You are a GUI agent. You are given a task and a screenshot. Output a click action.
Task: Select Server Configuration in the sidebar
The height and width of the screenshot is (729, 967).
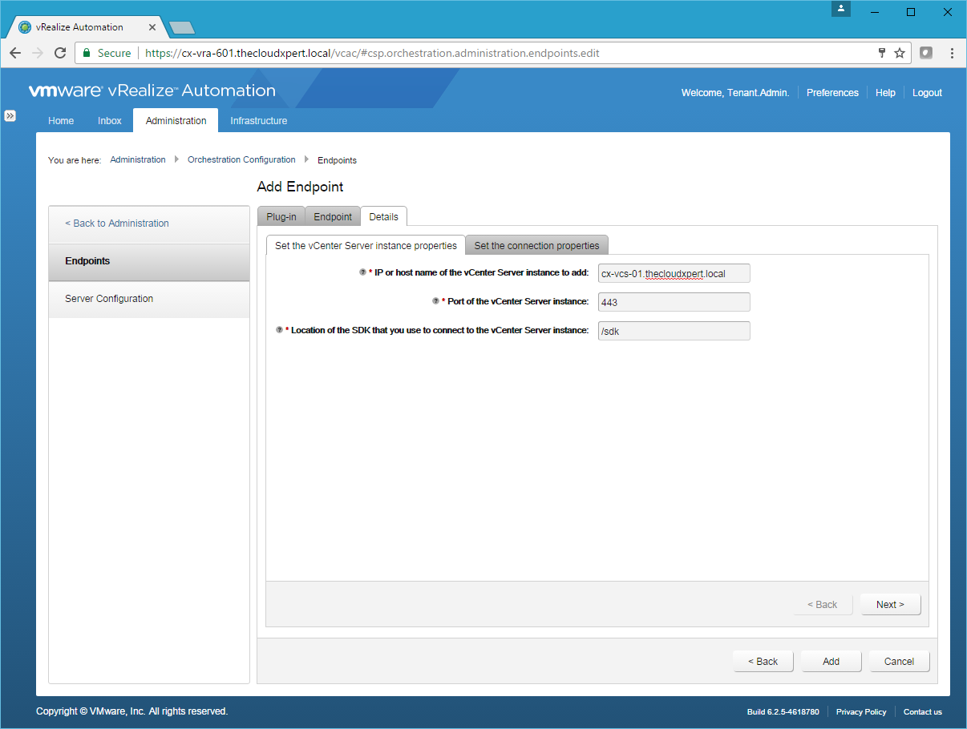pyautogui.click(x=109, y=299)
